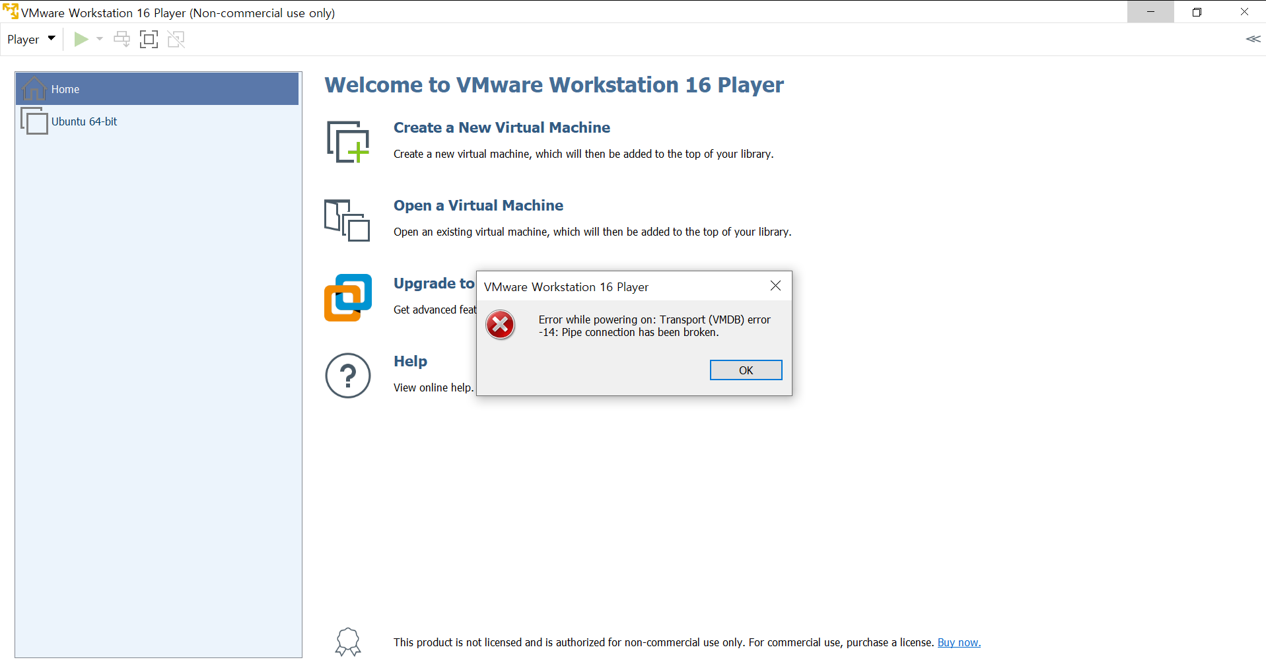The height and width of the screenshot is (670, 1266).
Task: Click Send Ctrl+Alt+Del toolbar icon
Action: (x=122, y=40)
